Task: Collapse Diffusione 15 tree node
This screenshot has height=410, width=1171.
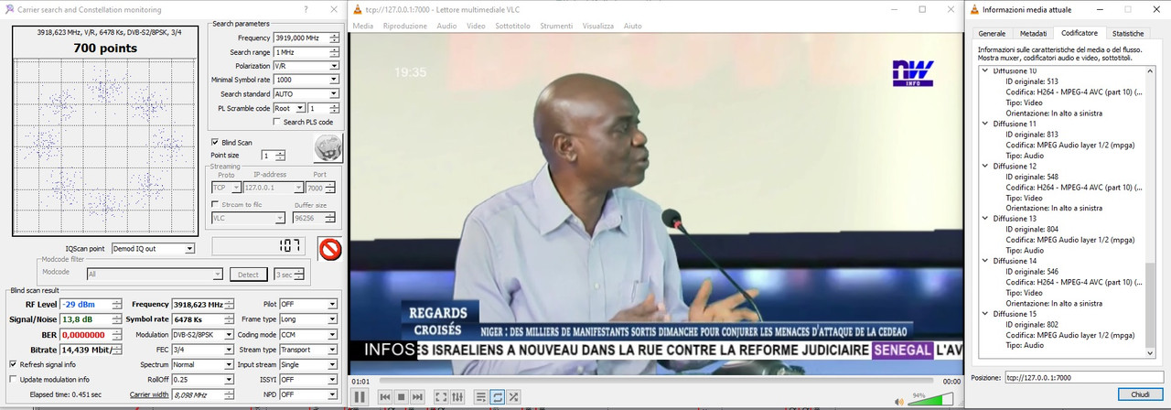Action: click(x=985, y=314)
